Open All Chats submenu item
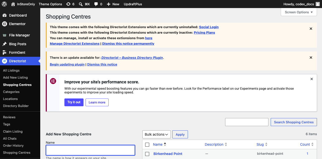322x159 pixels. (x=10, y=139)
